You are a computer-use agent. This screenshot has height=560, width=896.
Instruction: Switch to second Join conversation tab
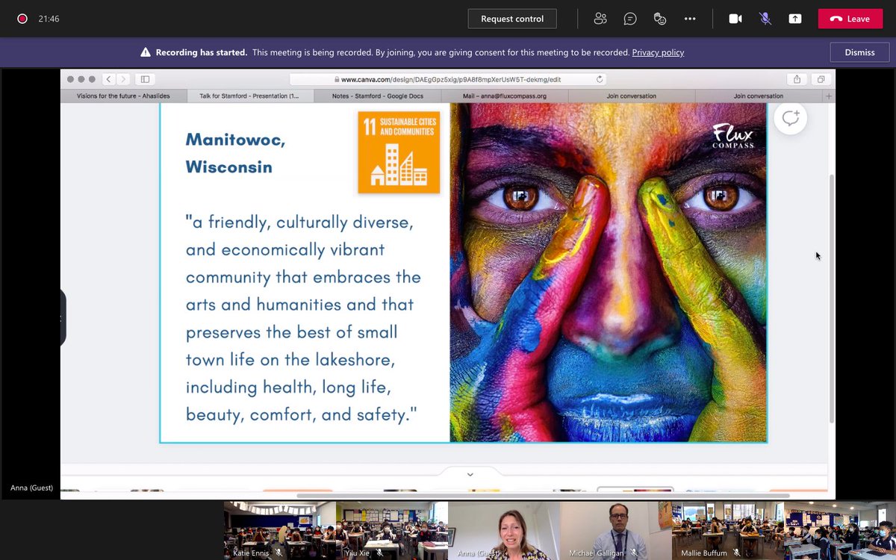pyautogui.click(x=758, y=96)
